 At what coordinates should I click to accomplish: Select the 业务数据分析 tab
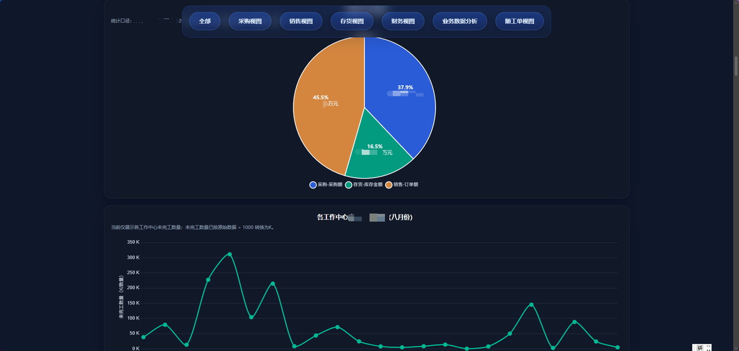click(460, 21)
